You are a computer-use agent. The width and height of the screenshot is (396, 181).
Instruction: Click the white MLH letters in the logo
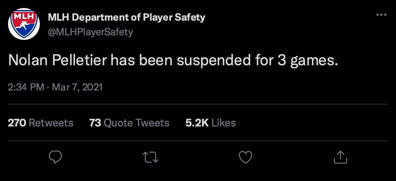24,16
